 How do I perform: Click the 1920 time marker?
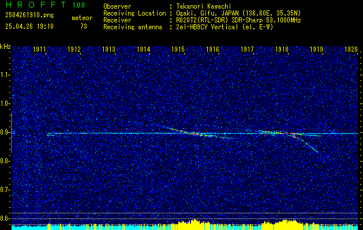(351, 49)
